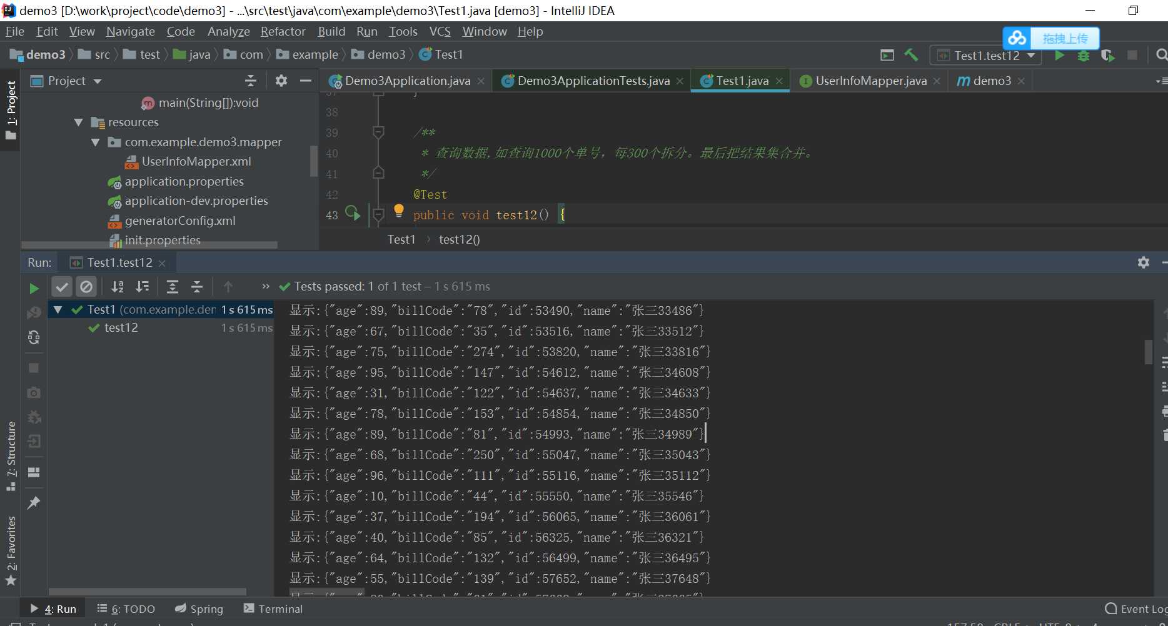The height and width of the screenshot is (626, 1168).
Task: Click the camera dump threads icon
Action: [34, 392]
